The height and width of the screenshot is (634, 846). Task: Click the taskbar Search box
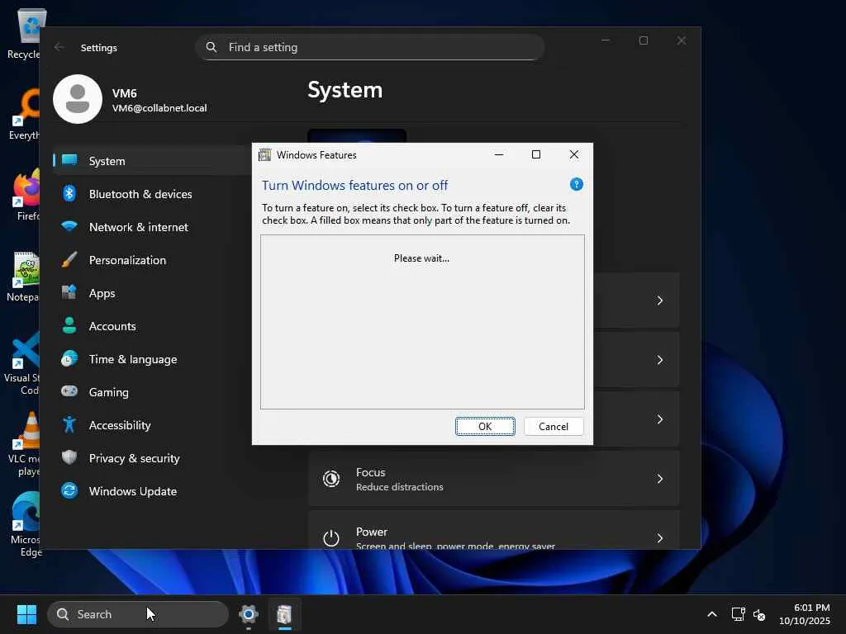(x=138, y=614)
